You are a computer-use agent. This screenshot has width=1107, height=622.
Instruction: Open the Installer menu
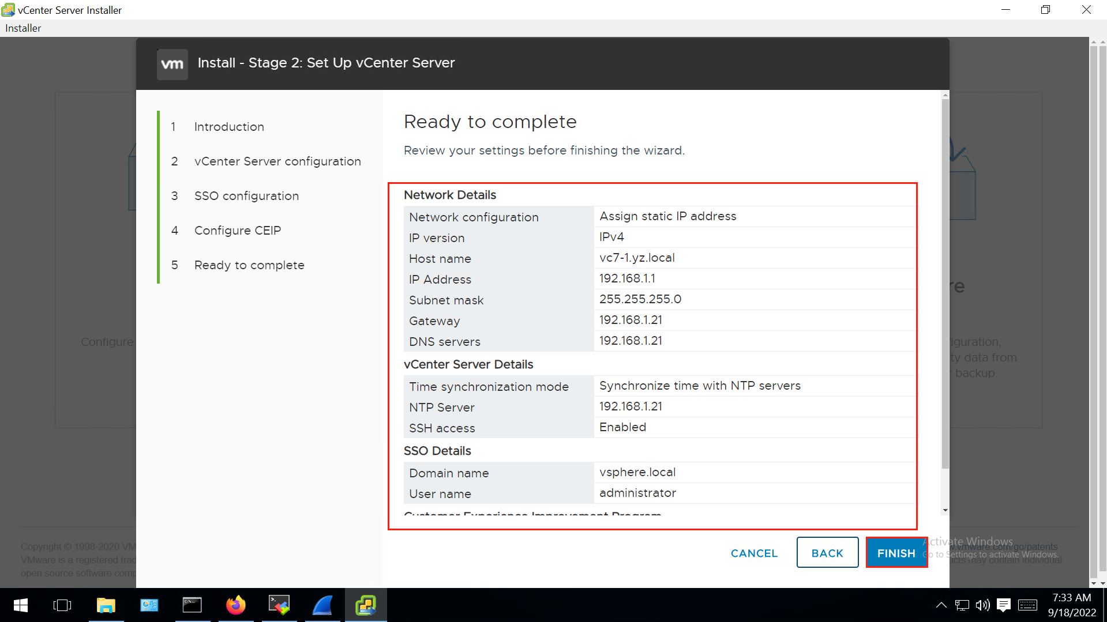[x=23, y=28]
